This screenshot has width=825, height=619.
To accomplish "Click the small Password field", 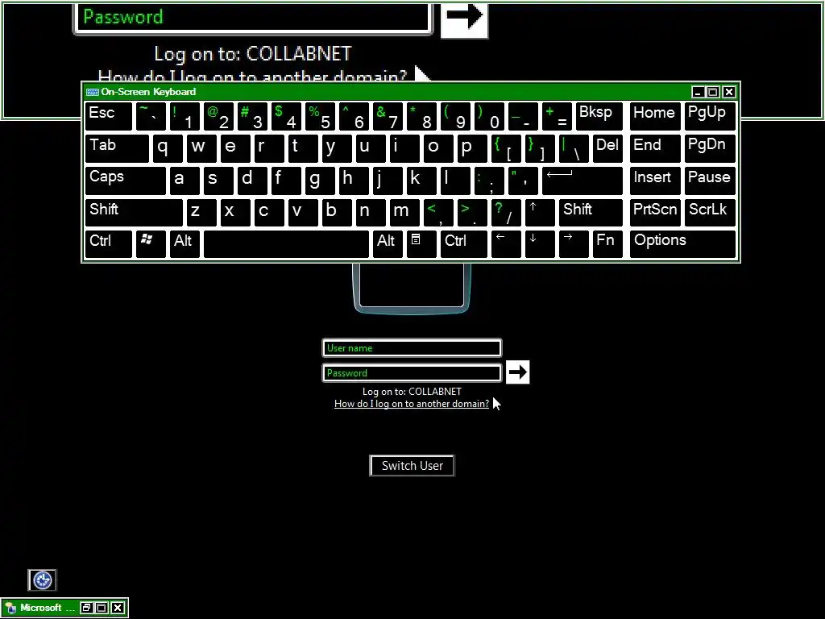I will click(x=412, y=372).
